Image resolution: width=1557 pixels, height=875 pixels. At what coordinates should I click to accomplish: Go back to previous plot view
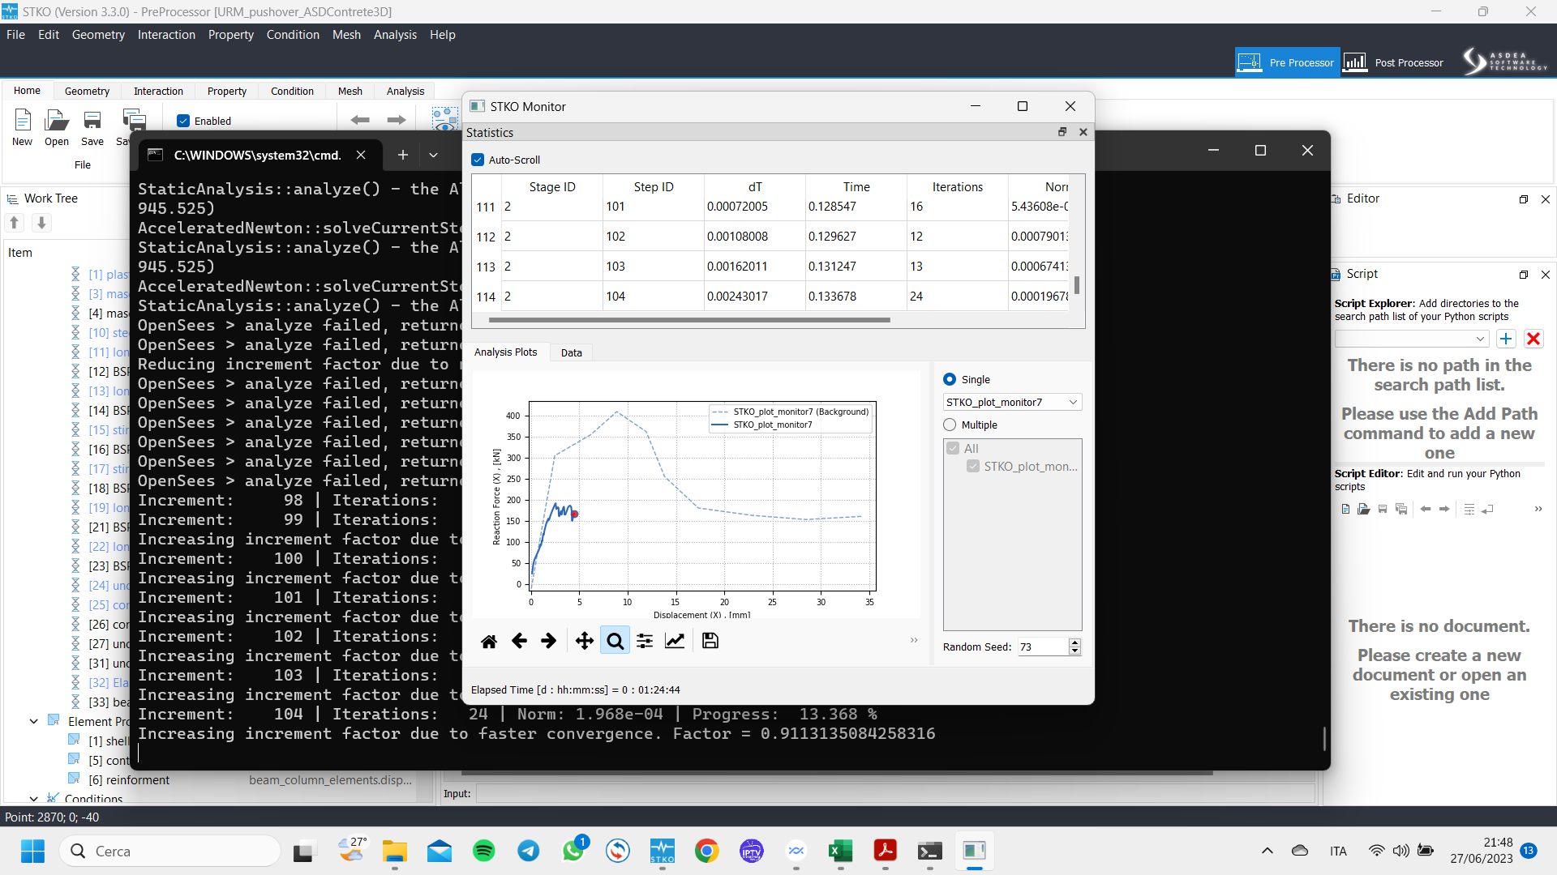click(519, 641)
